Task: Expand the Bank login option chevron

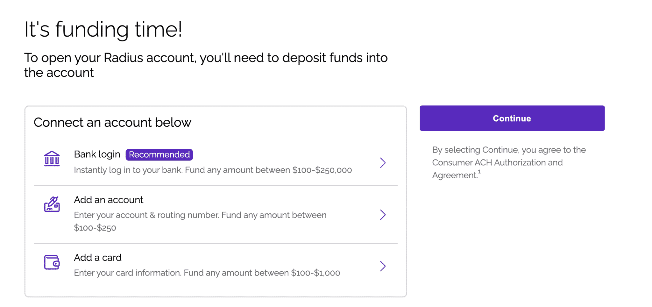Action: [x=383, y=163]
